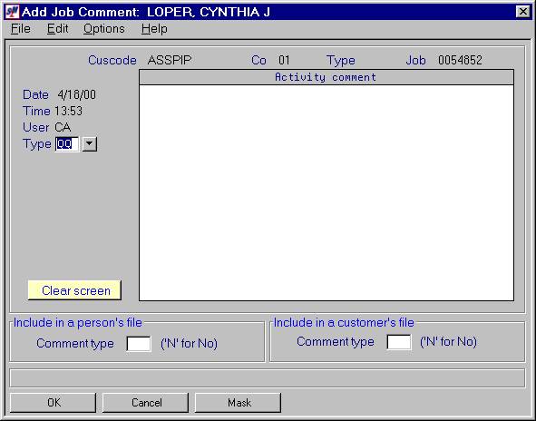Click the Mask button

pyautogui.click(x=239, y=403)
